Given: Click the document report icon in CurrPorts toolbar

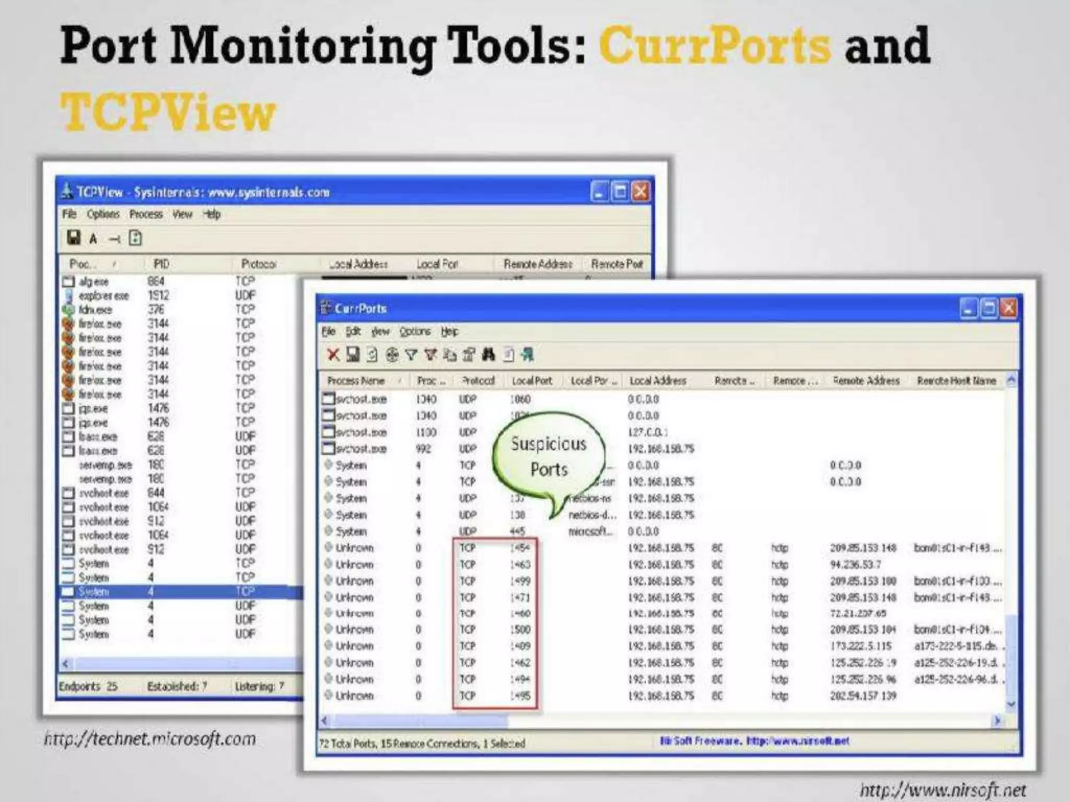Looking at the screenshot, I should [508, 355].
